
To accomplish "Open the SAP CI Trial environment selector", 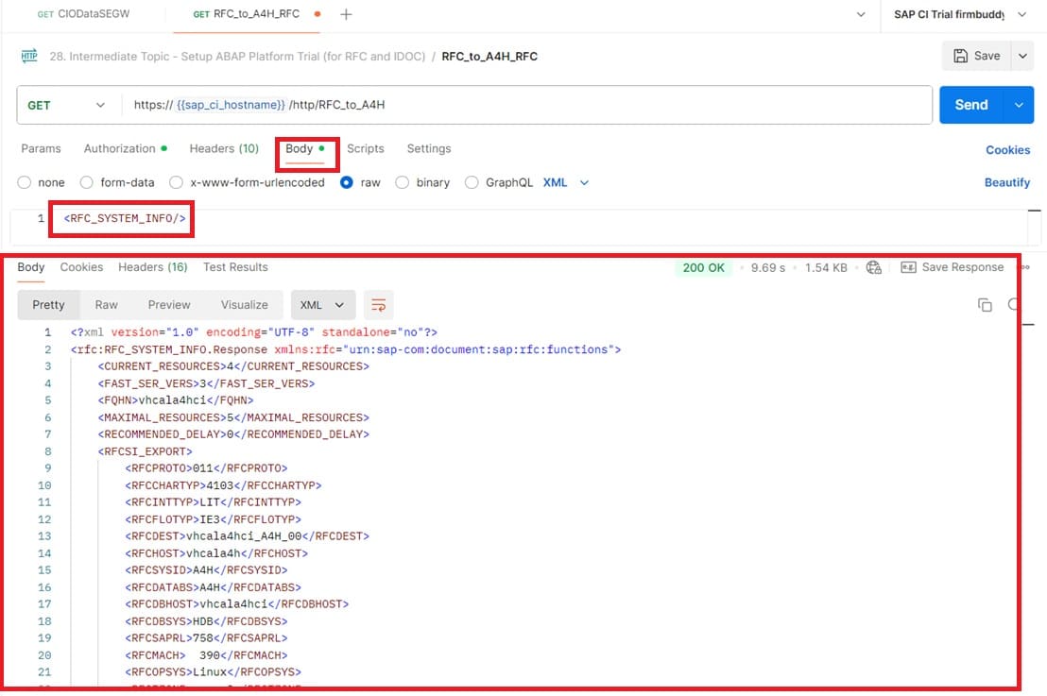I will [x=960, y=14].
